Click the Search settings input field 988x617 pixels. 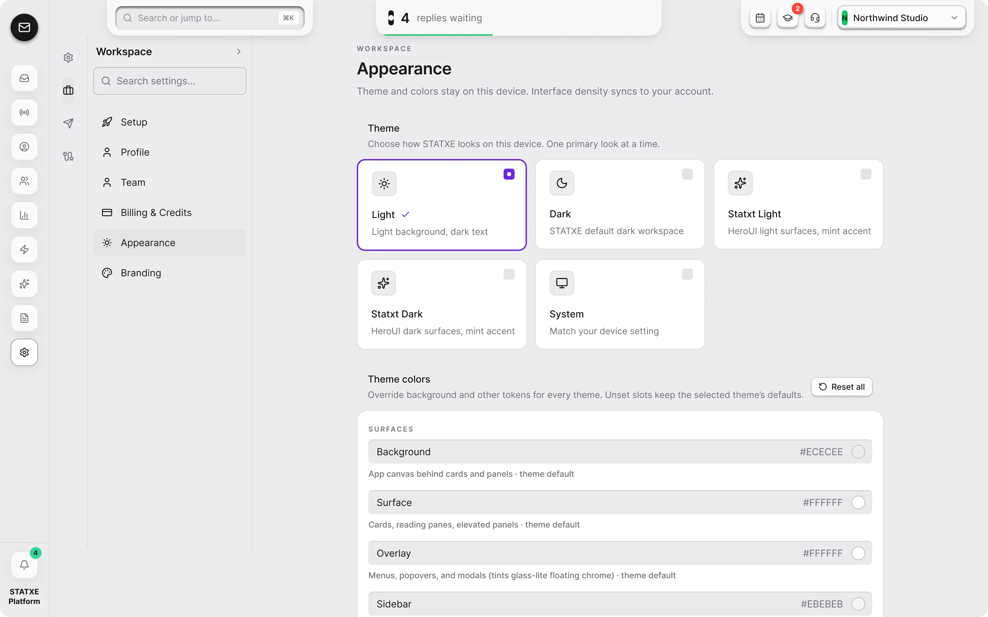[x=170, y=81]
